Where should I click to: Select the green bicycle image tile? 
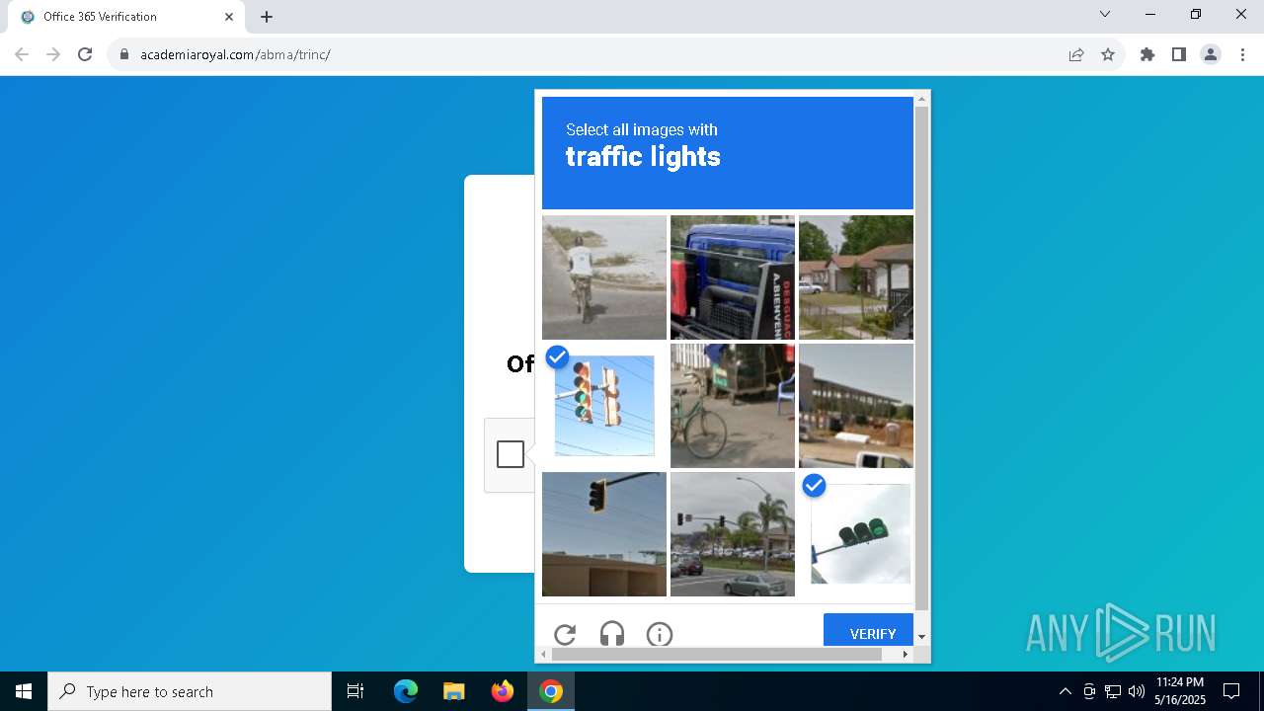click(x=733, y=406)
